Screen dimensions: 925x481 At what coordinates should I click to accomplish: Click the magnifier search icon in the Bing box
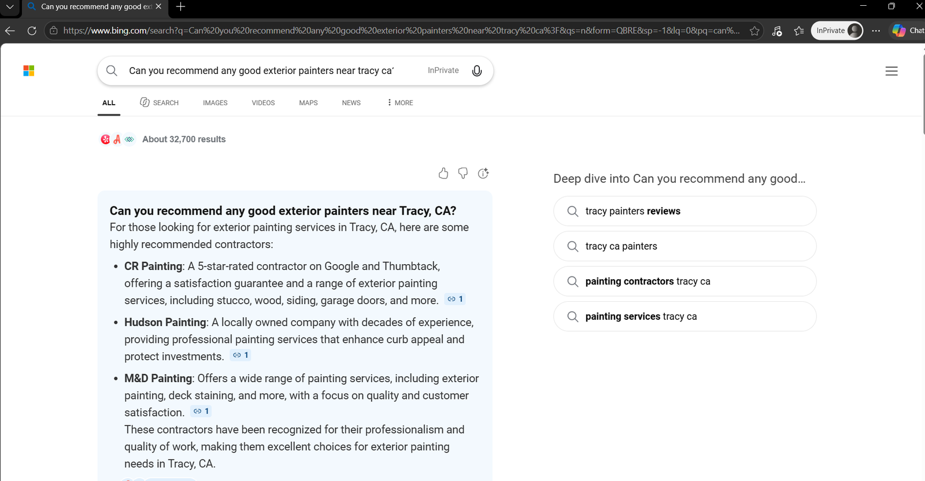pyautogui.click(x=112, y=71)
